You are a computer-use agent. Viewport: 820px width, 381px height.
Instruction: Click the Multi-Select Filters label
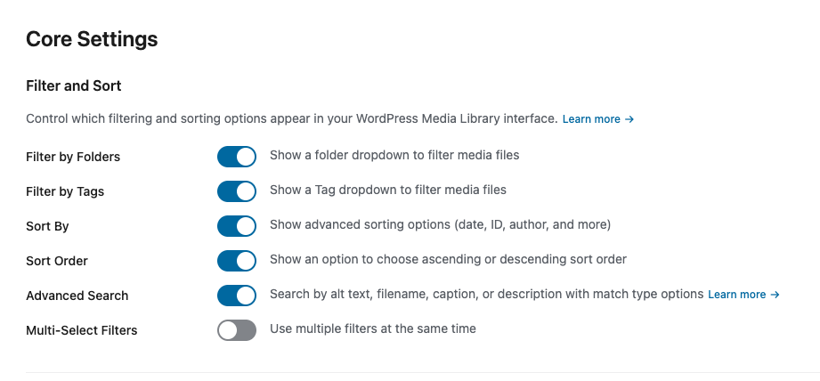point(82,330)
